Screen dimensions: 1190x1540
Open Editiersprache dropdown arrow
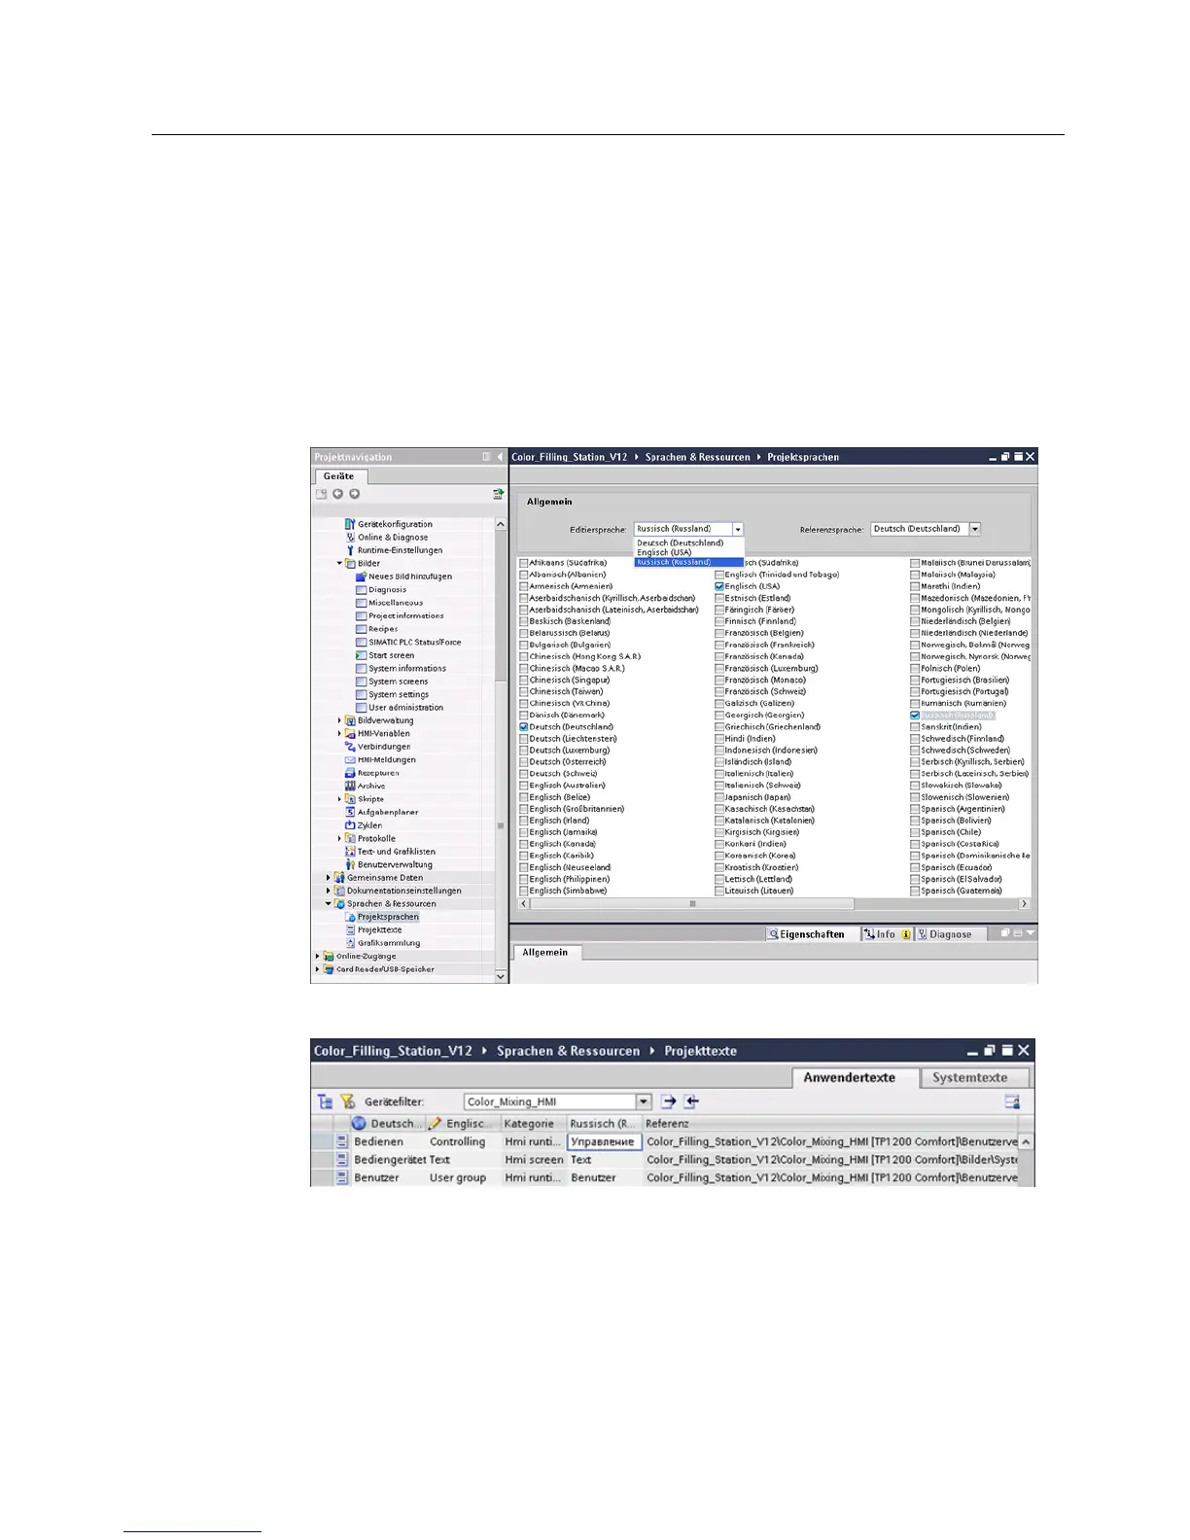pyautogui.click(x=738, y=530)
